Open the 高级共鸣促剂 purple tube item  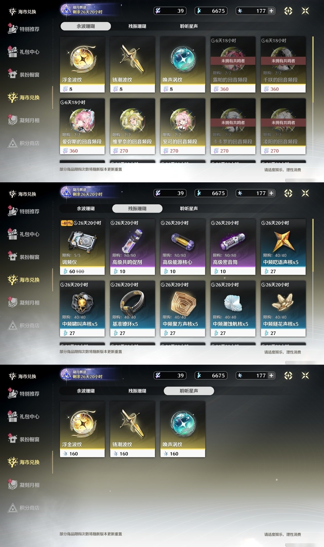(132, 247)
